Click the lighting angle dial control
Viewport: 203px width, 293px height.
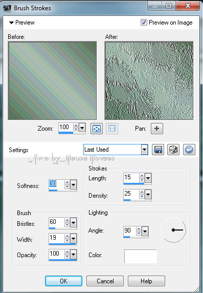click(x=173, y=230)
